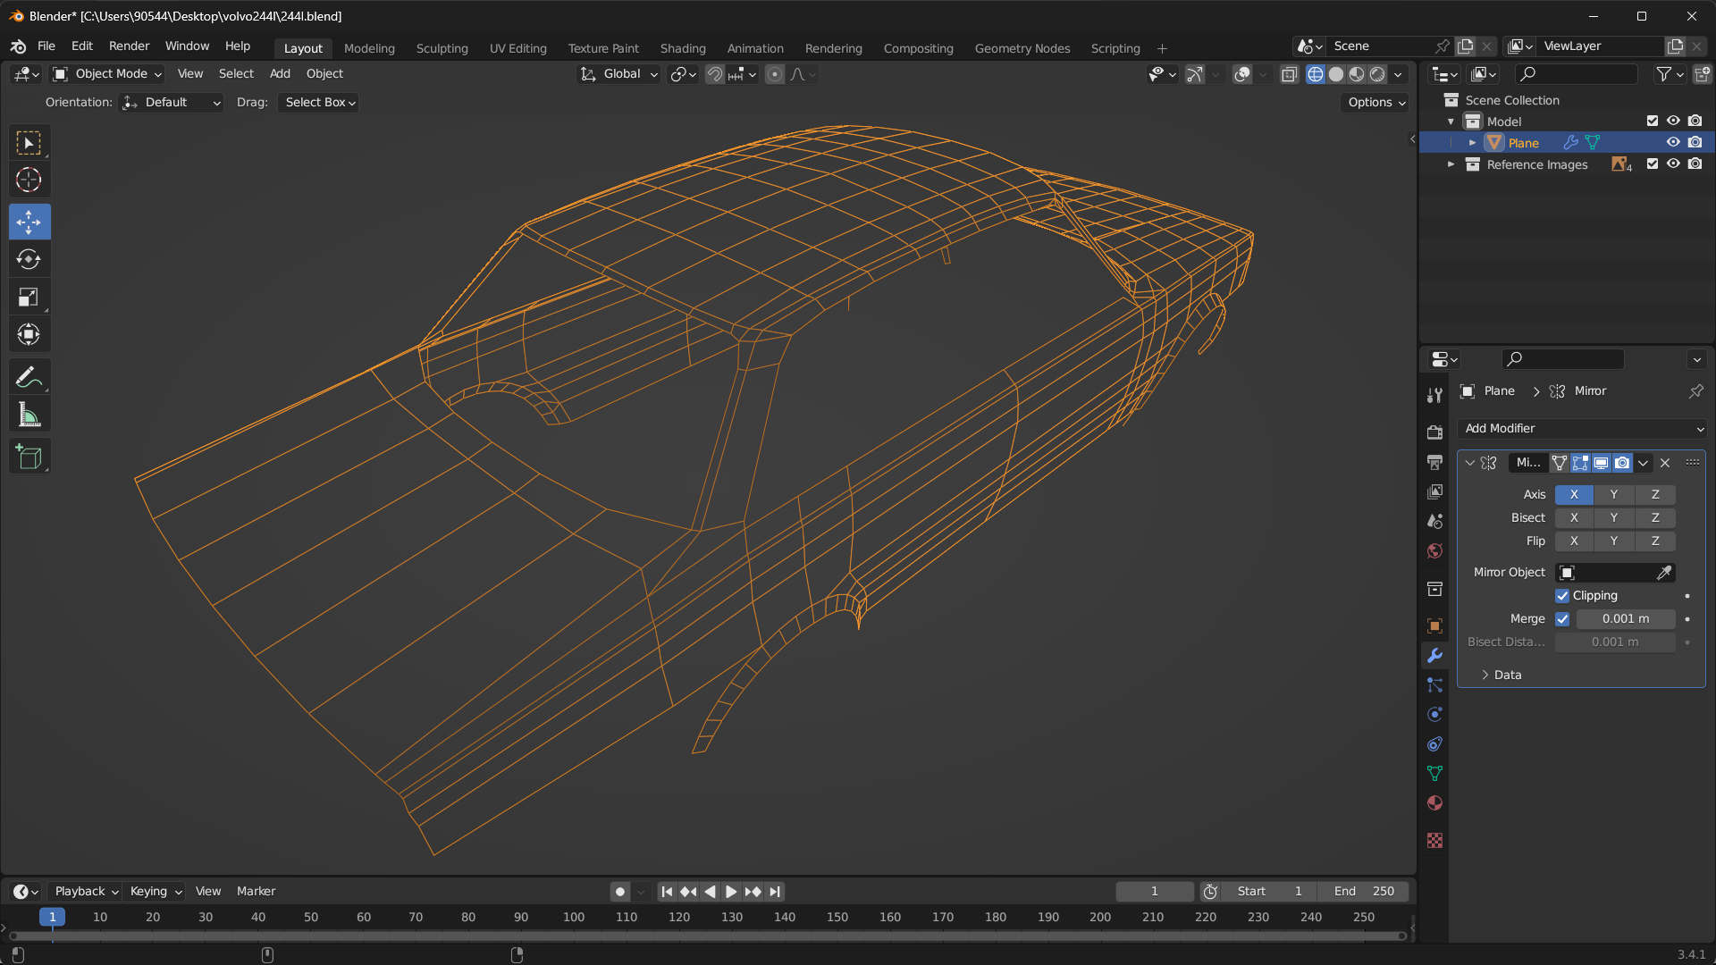
Task: Select the 3D Cursor tool
Action: tap(29, 180)
